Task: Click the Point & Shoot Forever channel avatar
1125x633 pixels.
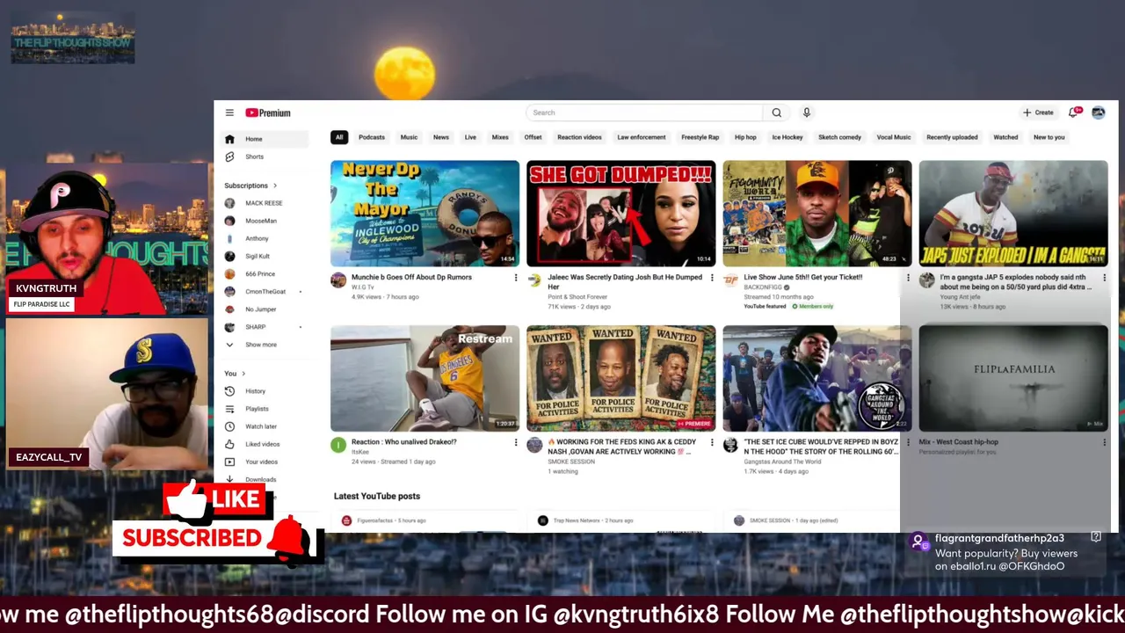Action: [x=534, y=280]
